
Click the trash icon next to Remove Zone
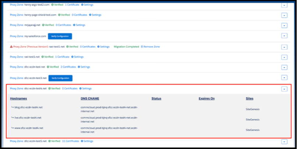[x=142, y=47]
